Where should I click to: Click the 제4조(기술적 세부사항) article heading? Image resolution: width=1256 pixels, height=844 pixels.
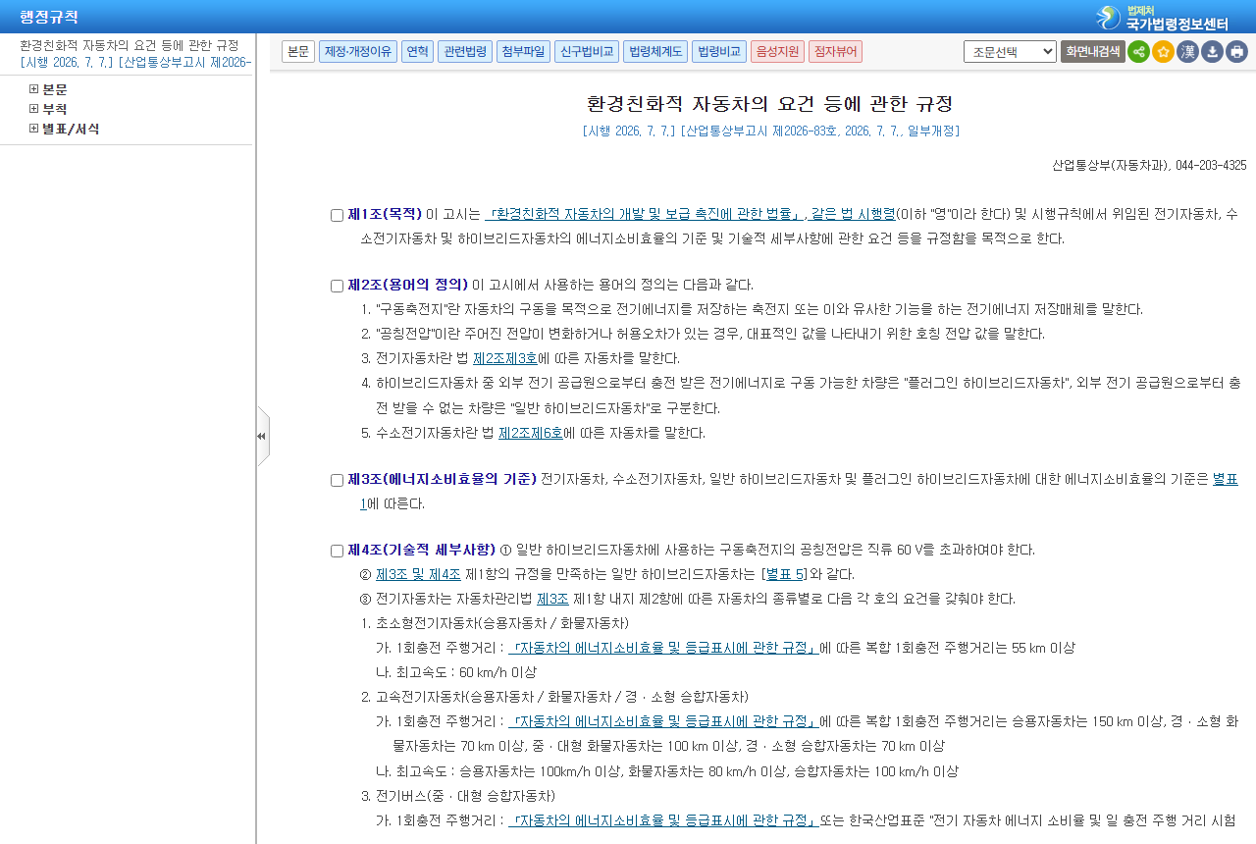pos(422,550)
